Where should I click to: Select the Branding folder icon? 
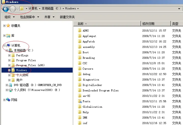80,58
